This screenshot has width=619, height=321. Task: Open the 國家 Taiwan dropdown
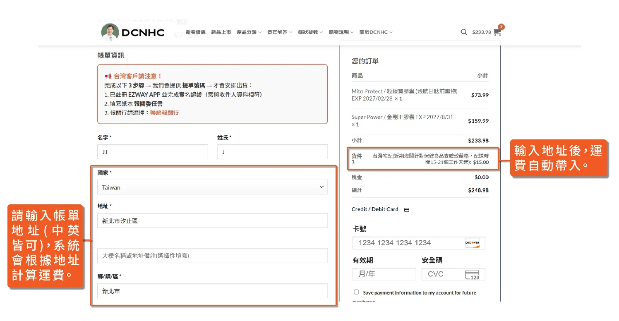[212, 187]
